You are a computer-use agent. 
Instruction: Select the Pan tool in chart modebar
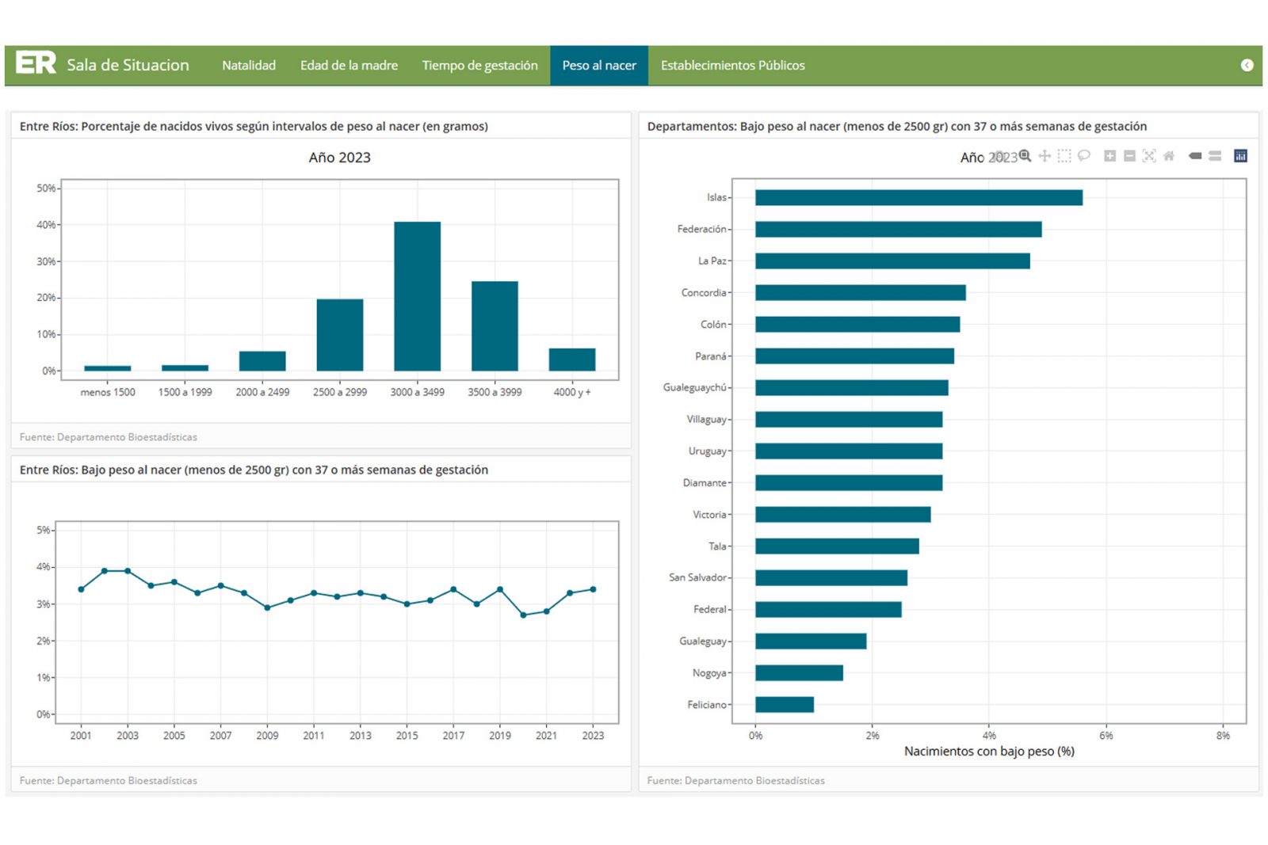pos(1045,156)
